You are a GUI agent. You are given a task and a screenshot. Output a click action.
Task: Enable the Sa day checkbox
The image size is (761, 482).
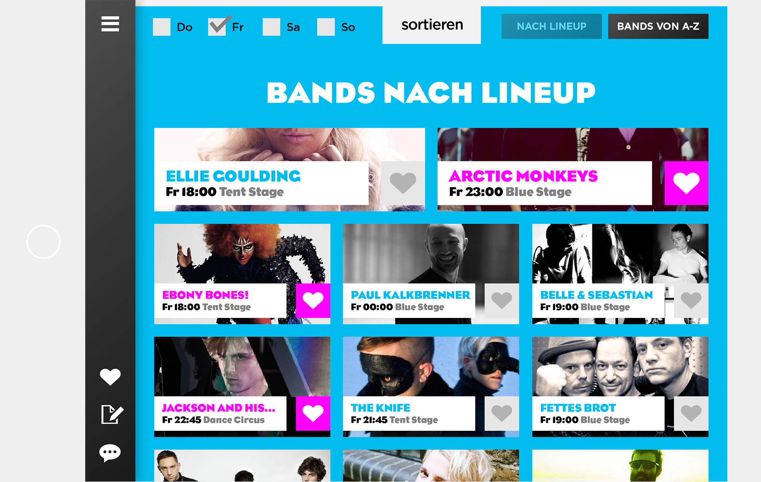272,27
